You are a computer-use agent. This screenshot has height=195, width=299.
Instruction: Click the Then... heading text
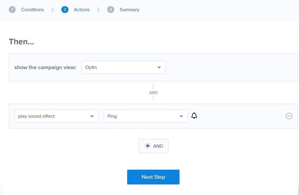(x=21, y=41)
